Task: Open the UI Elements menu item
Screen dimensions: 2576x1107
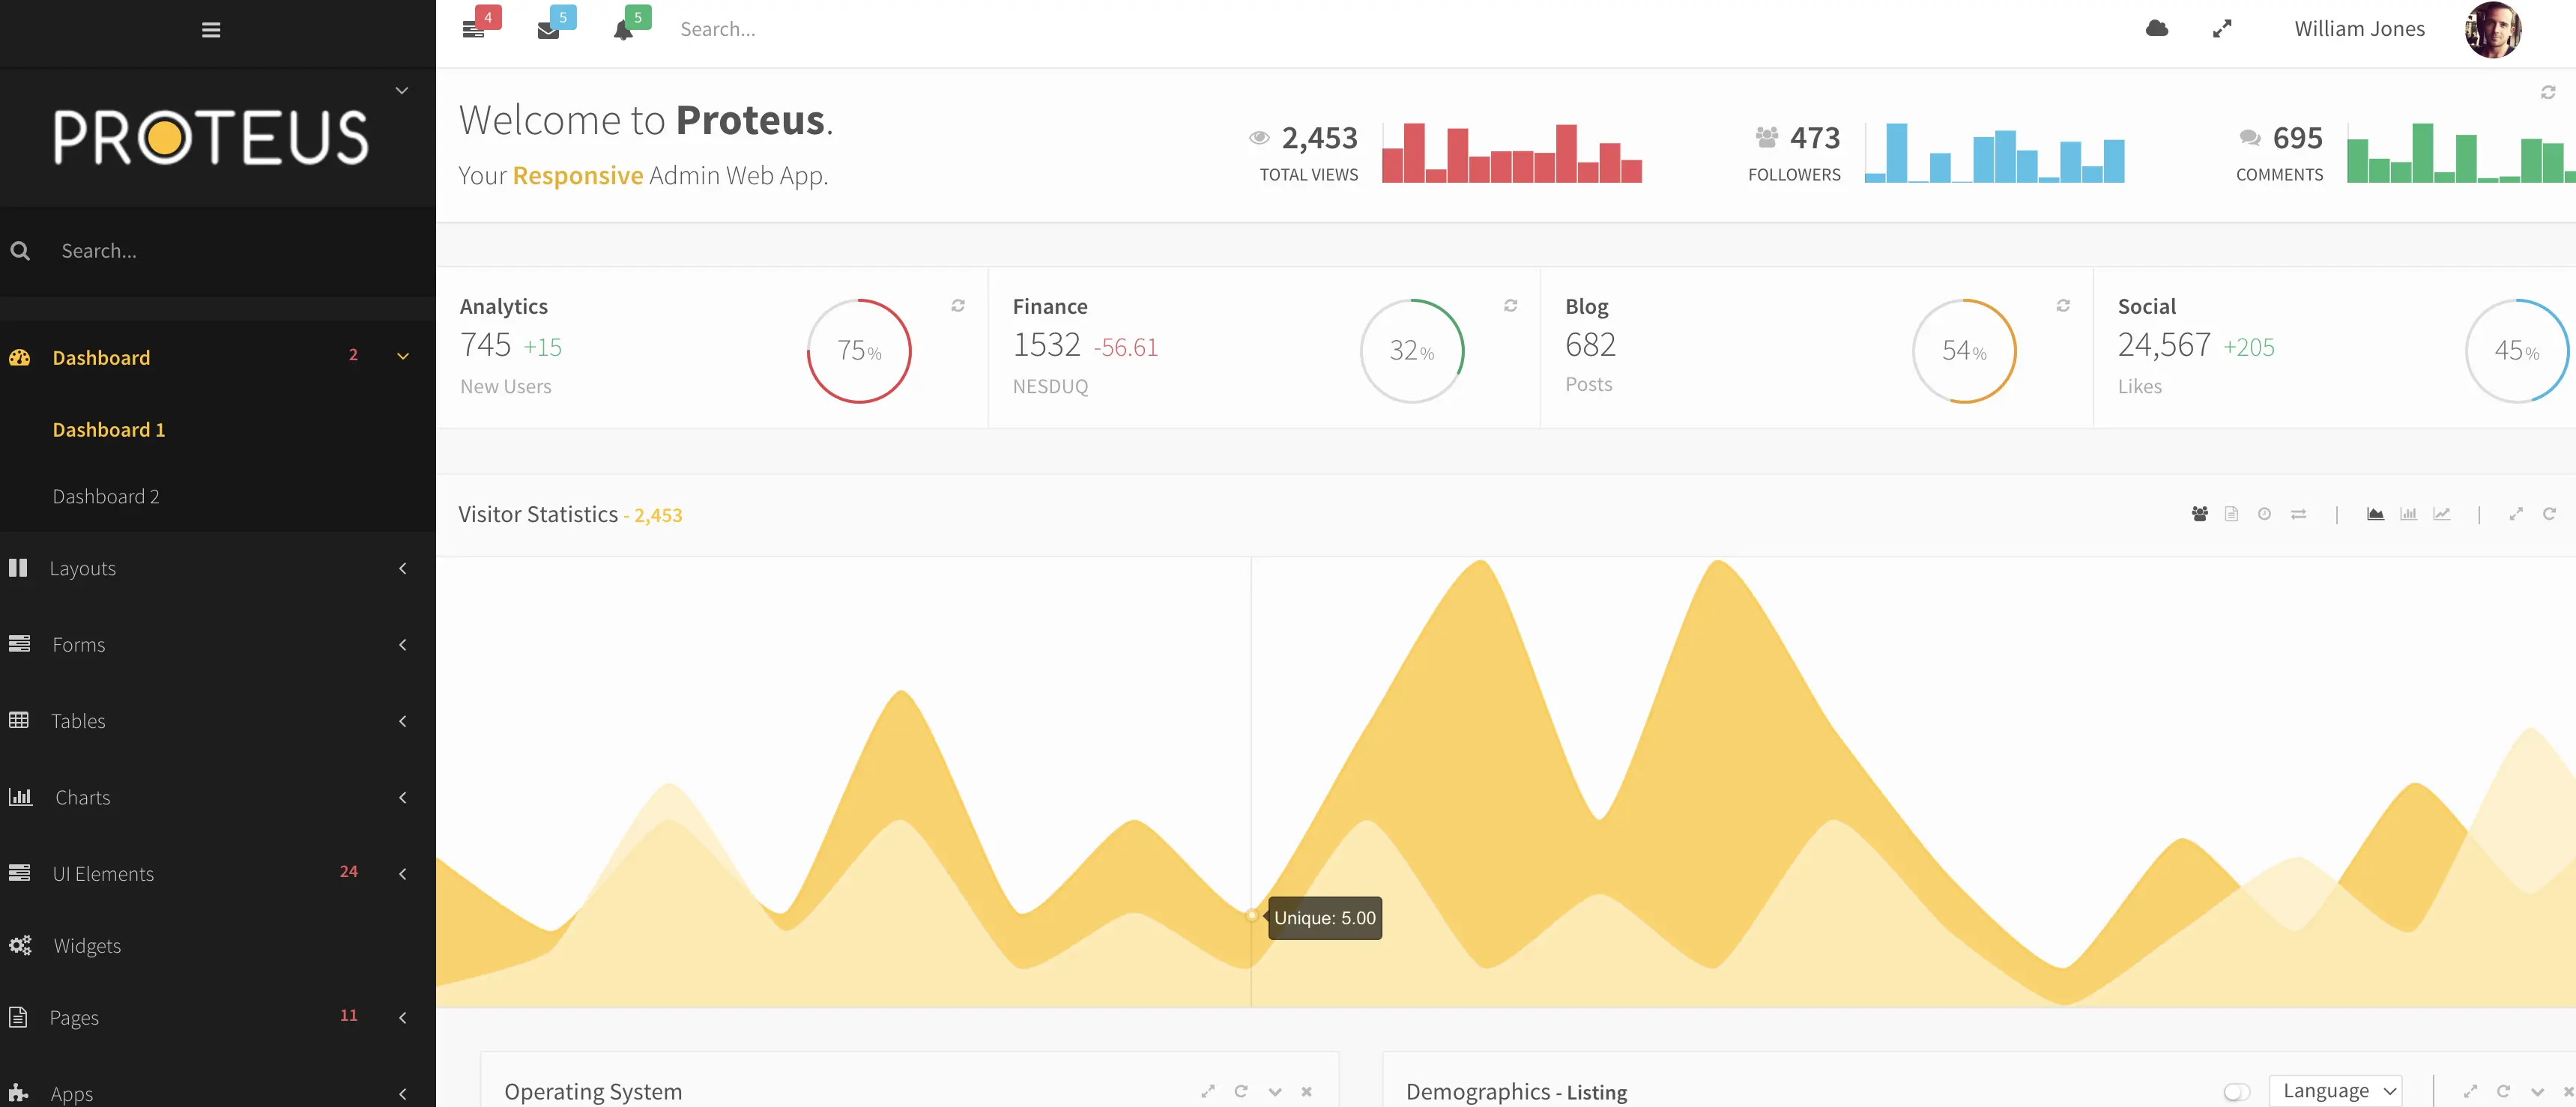Action: tap(103, 874)
